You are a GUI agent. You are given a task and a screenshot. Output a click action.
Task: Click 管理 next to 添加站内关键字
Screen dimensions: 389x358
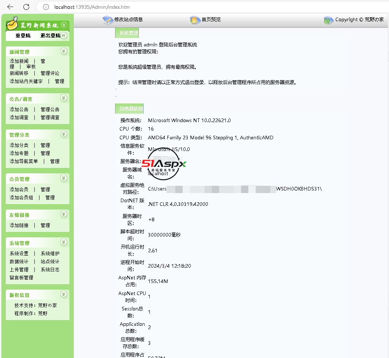click(60, 81)
